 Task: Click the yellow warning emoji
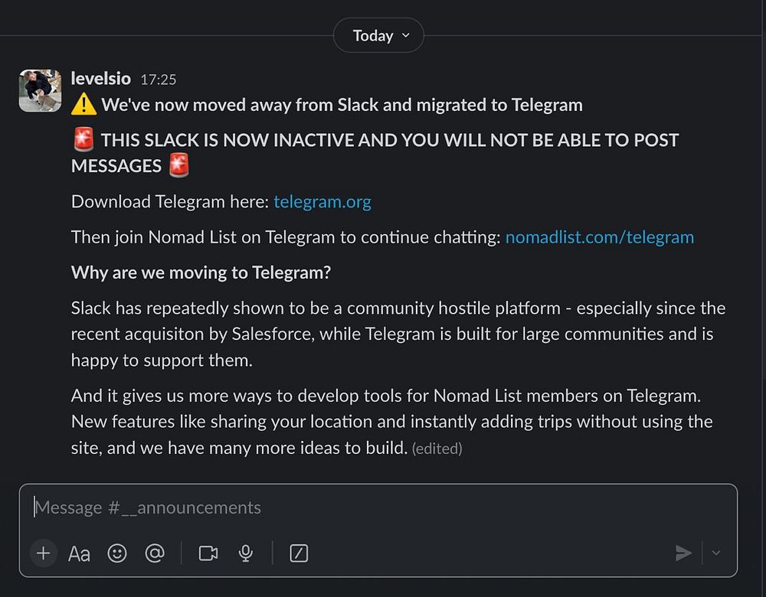coord(83,105)
